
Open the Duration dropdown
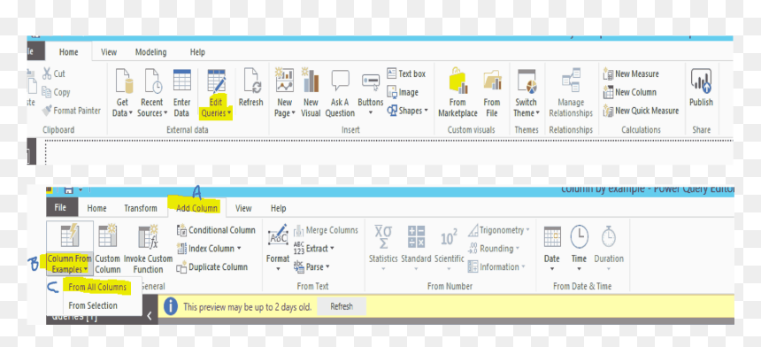click(x=609, y=249)
